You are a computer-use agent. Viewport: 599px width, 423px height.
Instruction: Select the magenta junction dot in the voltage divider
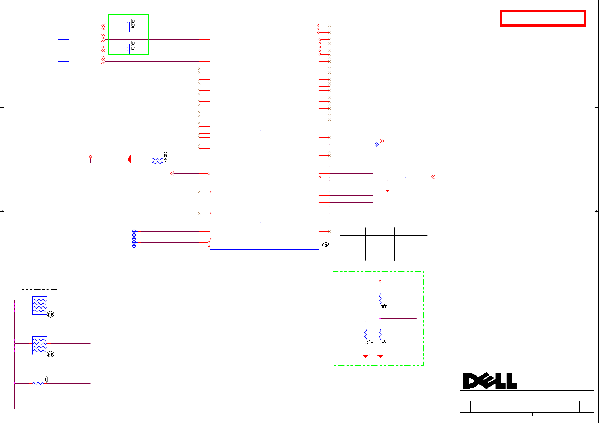[x=380, y=318]
